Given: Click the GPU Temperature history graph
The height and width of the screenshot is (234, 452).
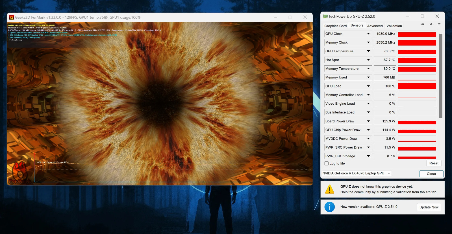Looking at the screenshot, I should (x=417, y=51).
